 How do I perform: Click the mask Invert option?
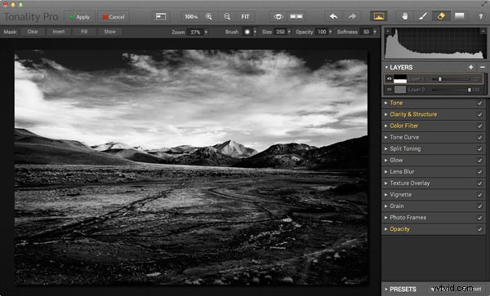59,32
